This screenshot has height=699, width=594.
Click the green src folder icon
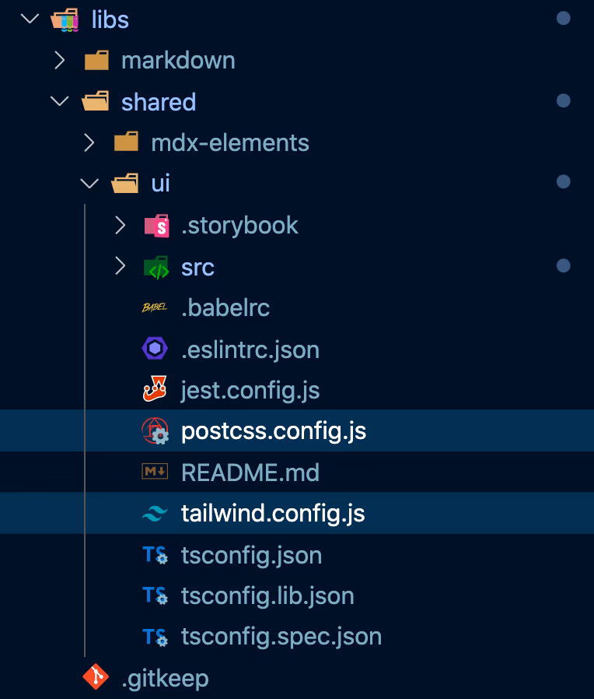click(156, 267)
